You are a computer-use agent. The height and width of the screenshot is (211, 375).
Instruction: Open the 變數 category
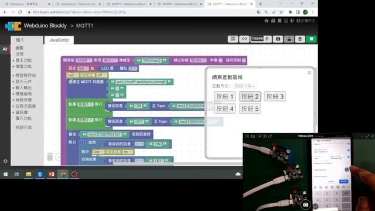tap(19, 48)
